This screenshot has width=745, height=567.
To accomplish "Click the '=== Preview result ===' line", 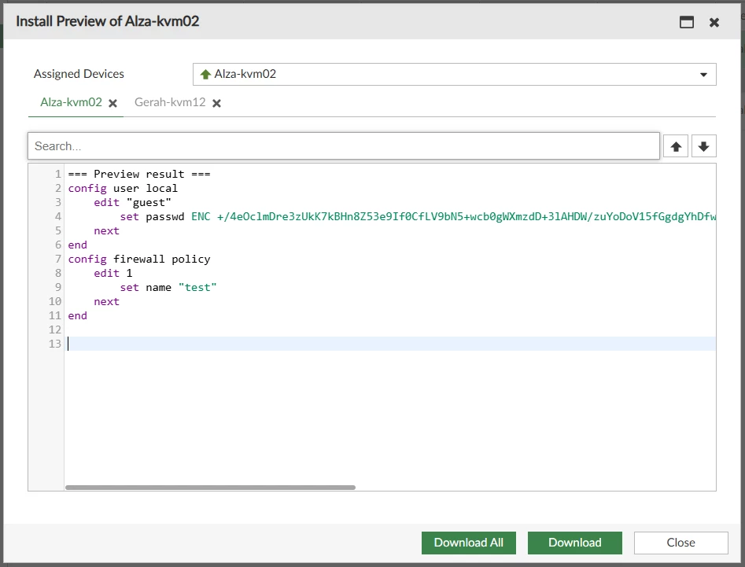I will coord(139,175).
